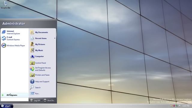Open My Pictures folder icon
Image resolution: width=192 pixels, height=108 pixels.
point(32,44)
